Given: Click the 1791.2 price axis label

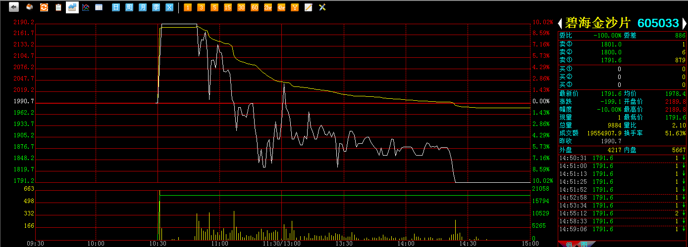Looking at the screenshot, I should [x=24, y=181].
